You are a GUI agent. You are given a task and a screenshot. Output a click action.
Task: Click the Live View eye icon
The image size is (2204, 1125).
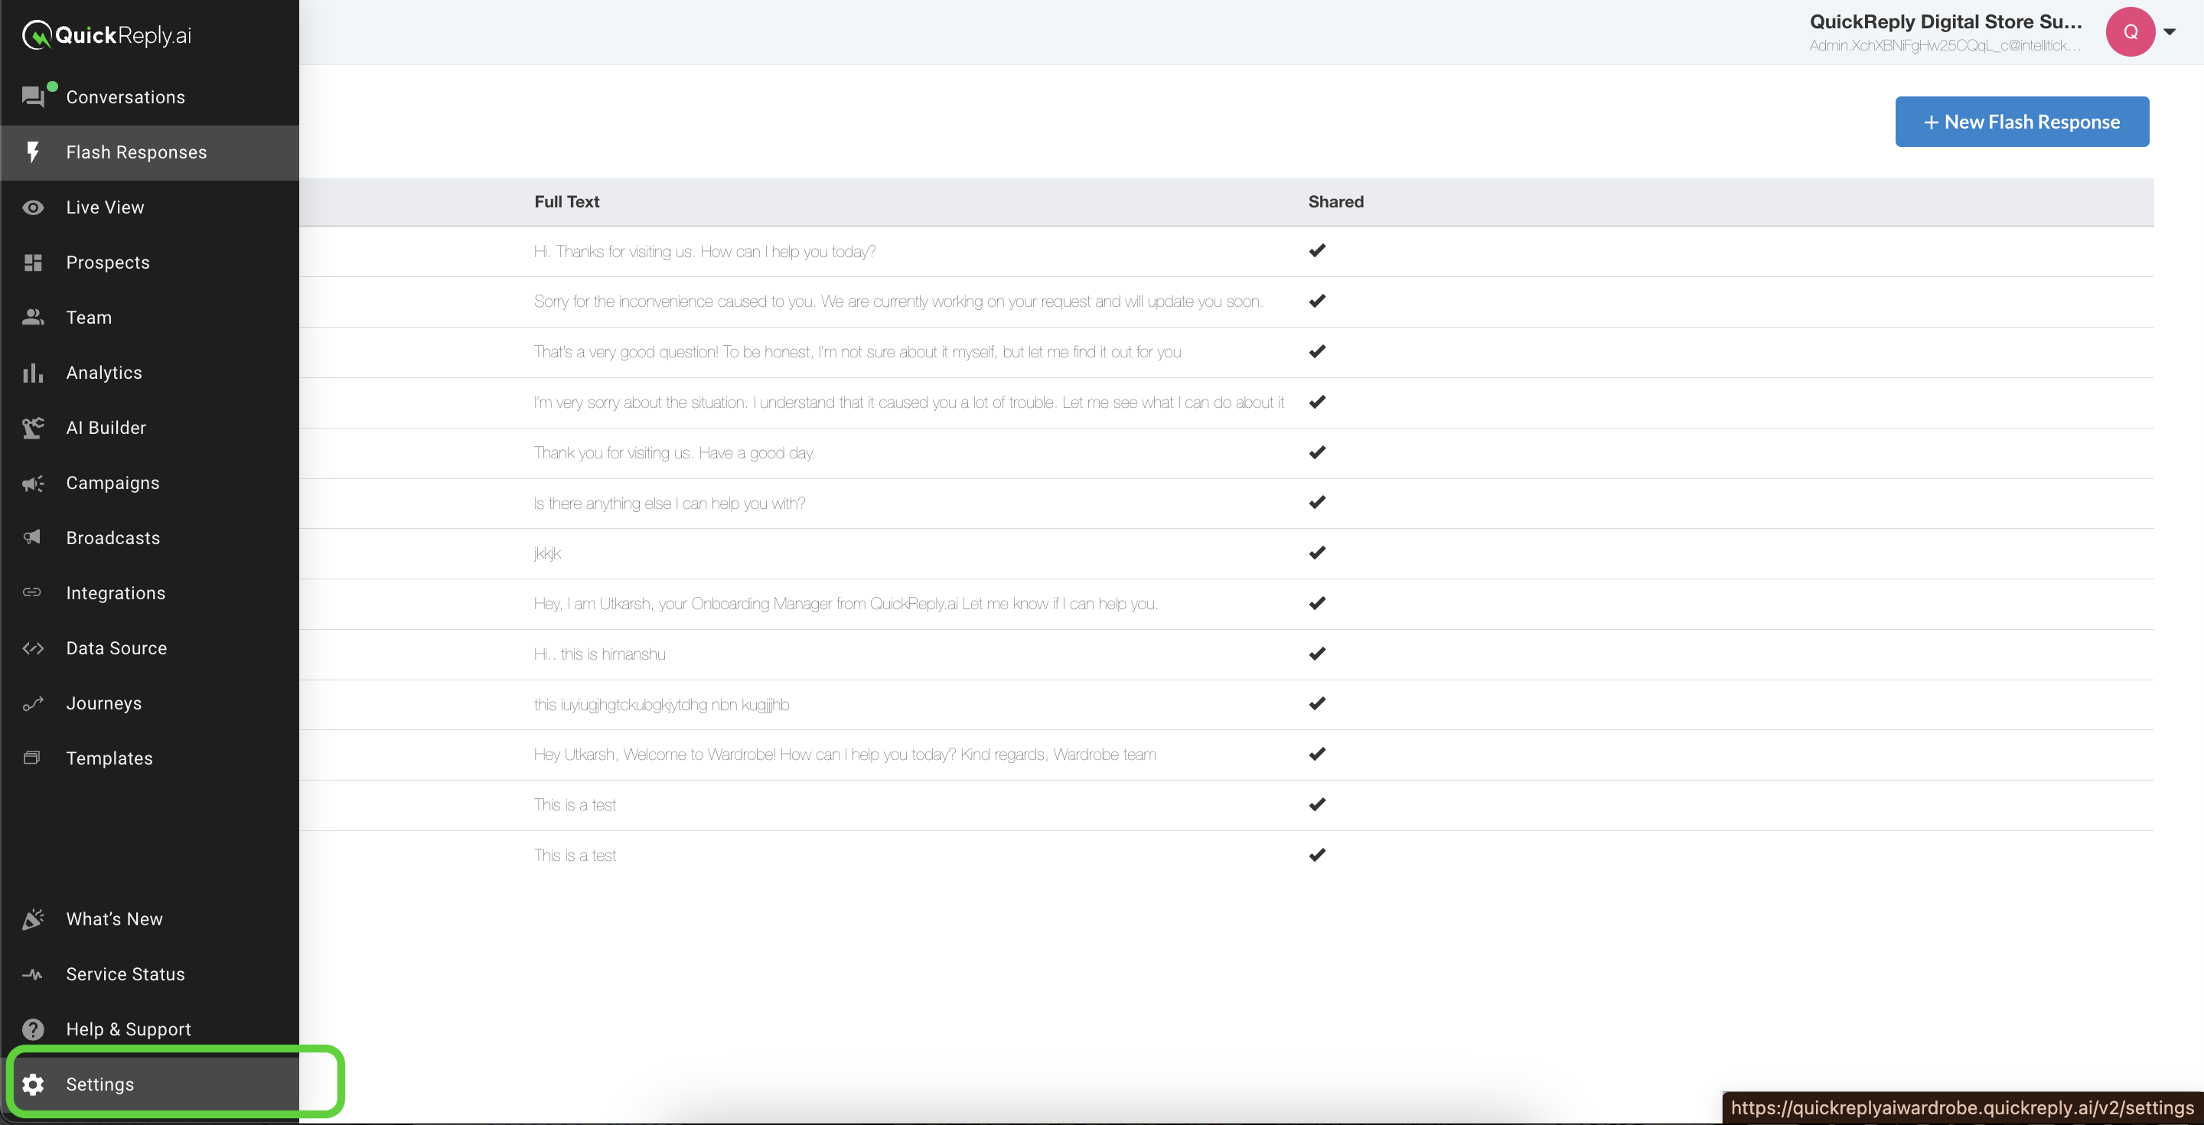click(x=34, y=208)
